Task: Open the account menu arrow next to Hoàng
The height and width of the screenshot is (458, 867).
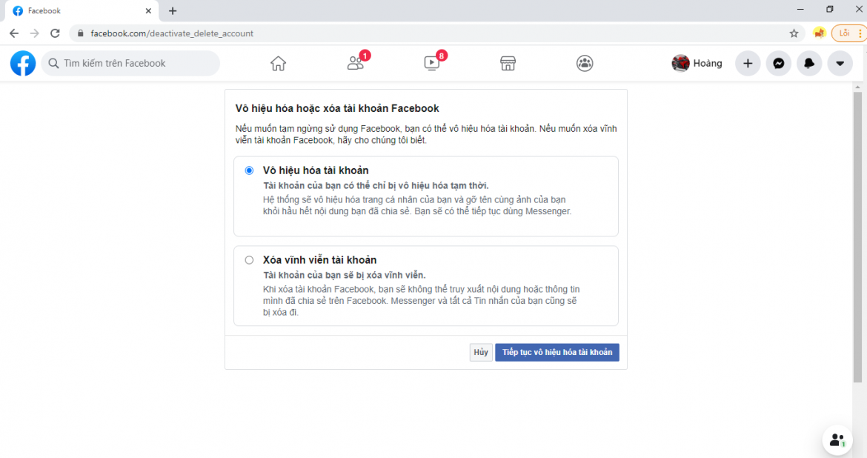Action: click(x=840, y=64)
